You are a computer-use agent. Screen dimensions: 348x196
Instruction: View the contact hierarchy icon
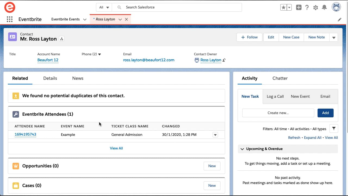coord(62,39)
